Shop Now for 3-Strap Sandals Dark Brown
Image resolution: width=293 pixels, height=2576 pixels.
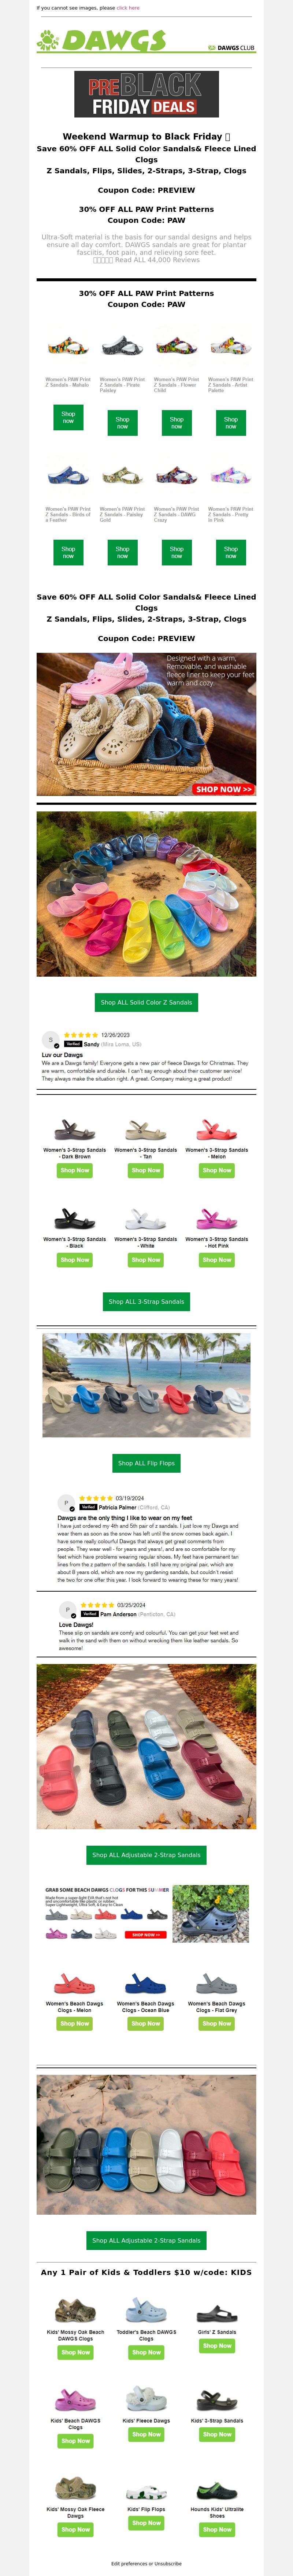[x=75, y=1170]
